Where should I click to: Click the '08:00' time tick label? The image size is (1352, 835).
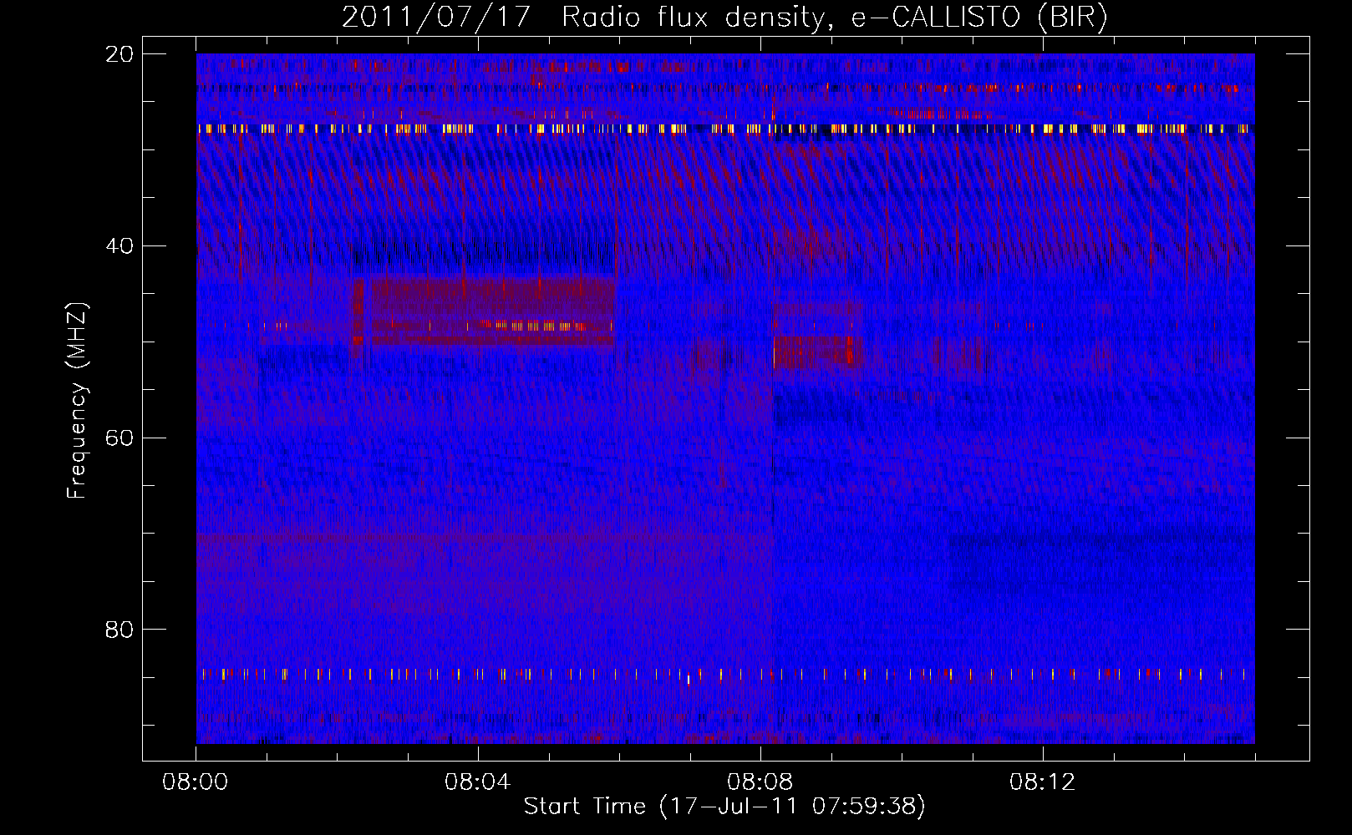click(196, 782)
